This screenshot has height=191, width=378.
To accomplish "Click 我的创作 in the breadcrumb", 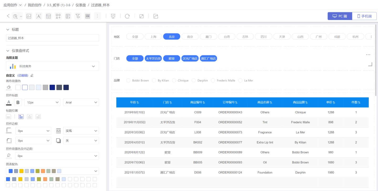I will (35, 5).
